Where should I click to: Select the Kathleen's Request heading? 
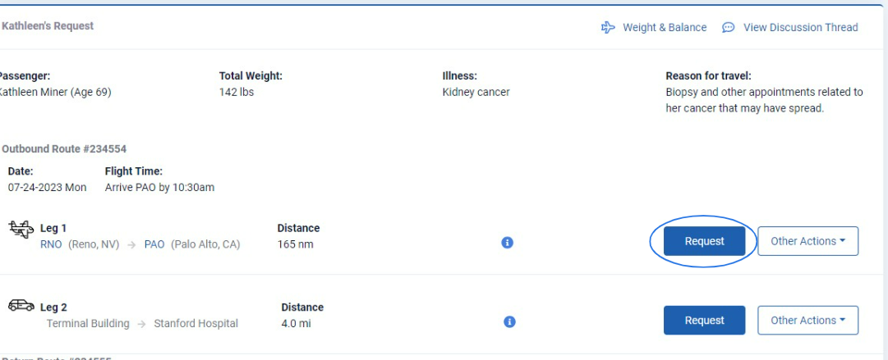(48, 26)
